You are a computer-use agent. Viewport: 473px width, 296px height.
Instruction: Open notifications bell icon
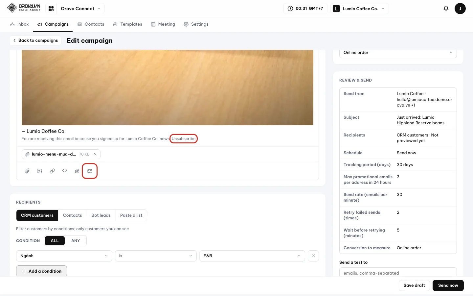446,9
